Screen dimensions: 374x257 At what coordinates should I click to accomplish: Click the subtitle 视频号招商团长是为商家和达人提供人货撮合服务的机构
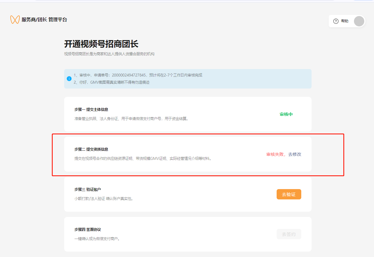click(x=109, y=54)
